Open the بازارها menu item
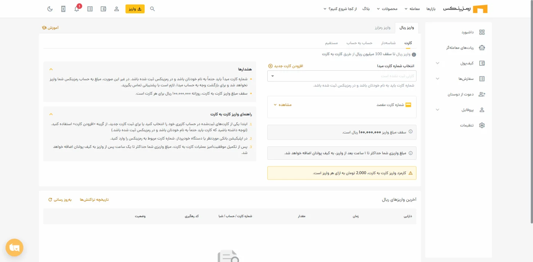 tap(431, 9)
